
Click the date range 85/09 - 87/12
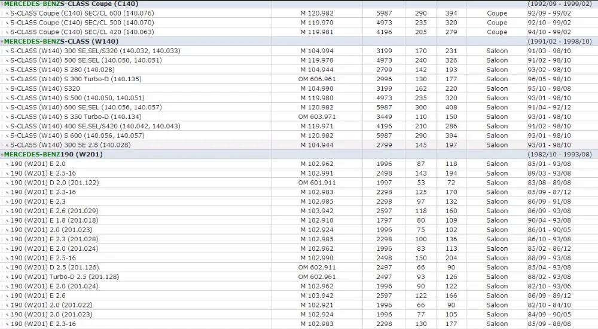[549, 192]
